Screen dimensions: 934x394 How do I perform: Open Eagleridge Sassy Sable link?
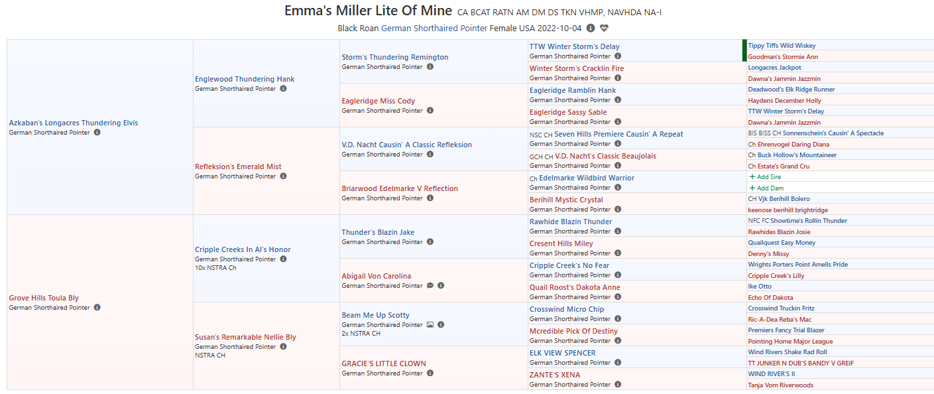pyautogui.click(x=568, y=112)
